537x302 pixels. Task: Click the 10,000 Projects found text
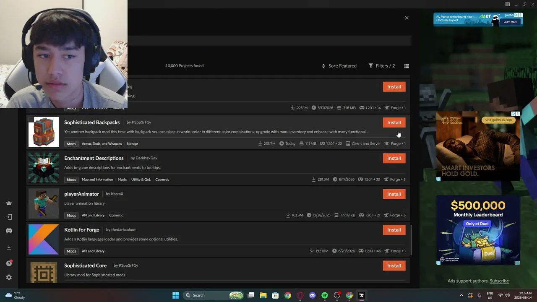point(185,66)
